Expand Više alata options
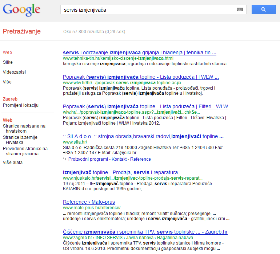The image size is (280, 254). click(x=13, y=163)
